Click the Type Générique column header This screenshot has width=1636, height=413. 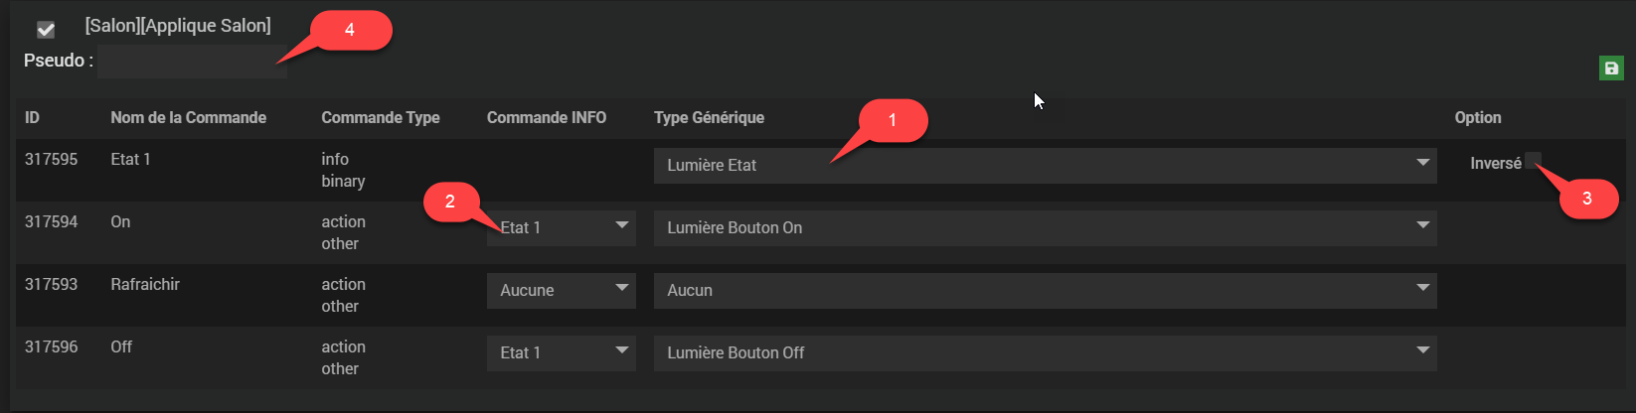[x=709, y=118]
